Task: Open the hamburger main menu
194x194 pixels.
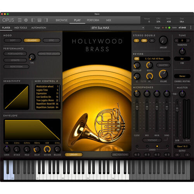Action: point(20,20)
